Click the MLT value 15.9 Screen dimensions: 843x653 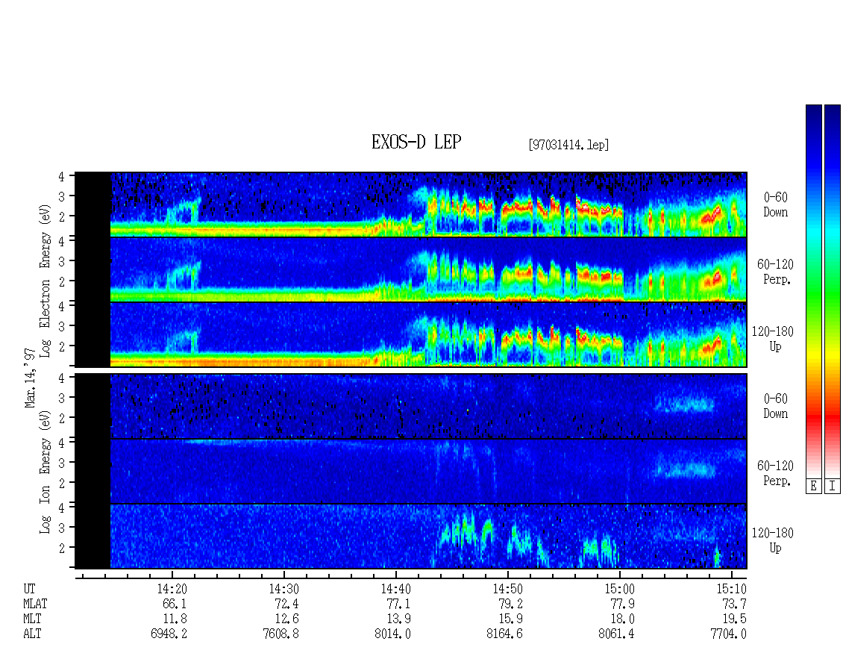(510, 619)
